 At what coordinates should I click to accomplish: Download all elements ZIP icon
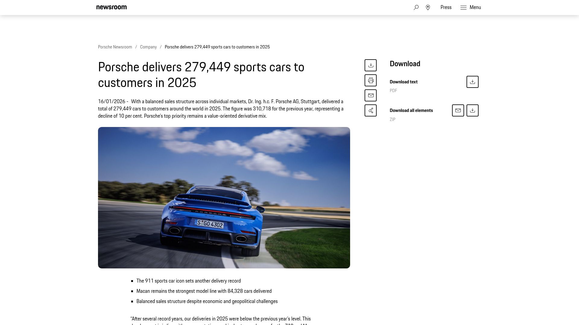pos(473,110)
